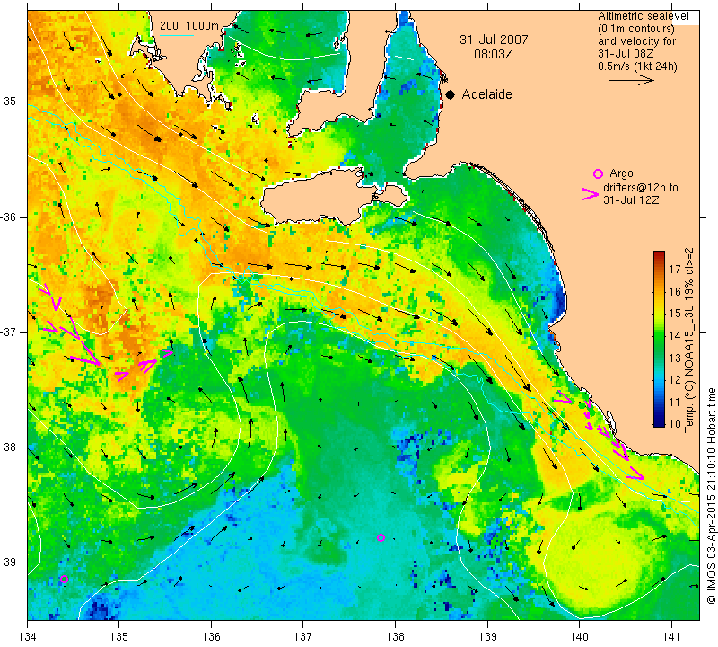Click the 'Adelaide' label
718x647 pixels.
[x=486, y=94]
